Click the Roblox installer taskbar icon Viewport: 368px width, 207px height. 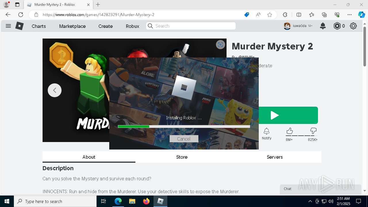pyautogui.click(x=160, y=201)
